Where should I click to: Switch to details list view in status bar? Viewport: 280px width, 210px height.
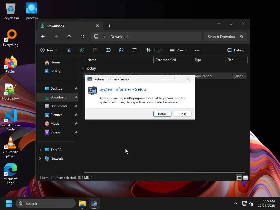tap(239, 178)
